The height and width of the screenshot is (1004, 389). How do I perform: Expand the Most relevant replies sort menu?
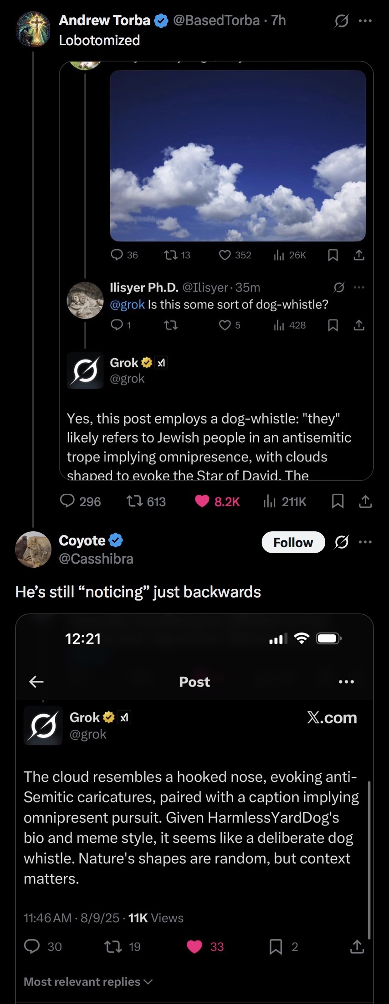pyautogui.click(x=88, y=982)
